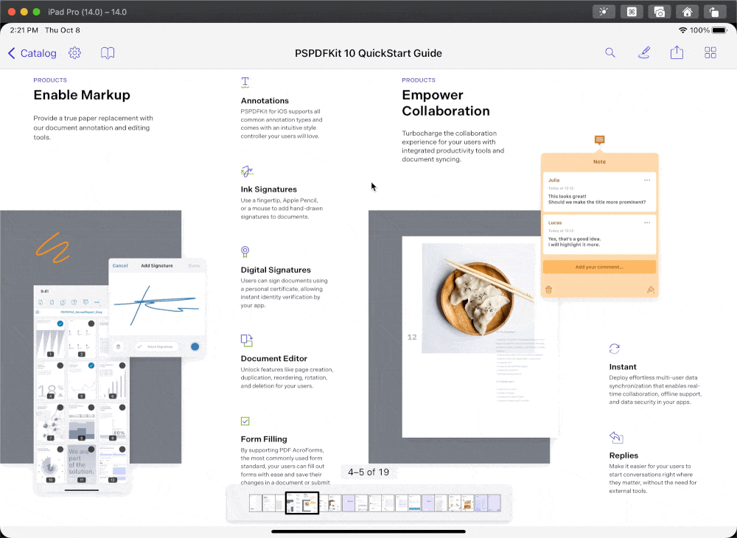737x538 pixels.
Task: Tap the orange Note annotation icon
Action: pyautogui.click(x=600, y=140)
